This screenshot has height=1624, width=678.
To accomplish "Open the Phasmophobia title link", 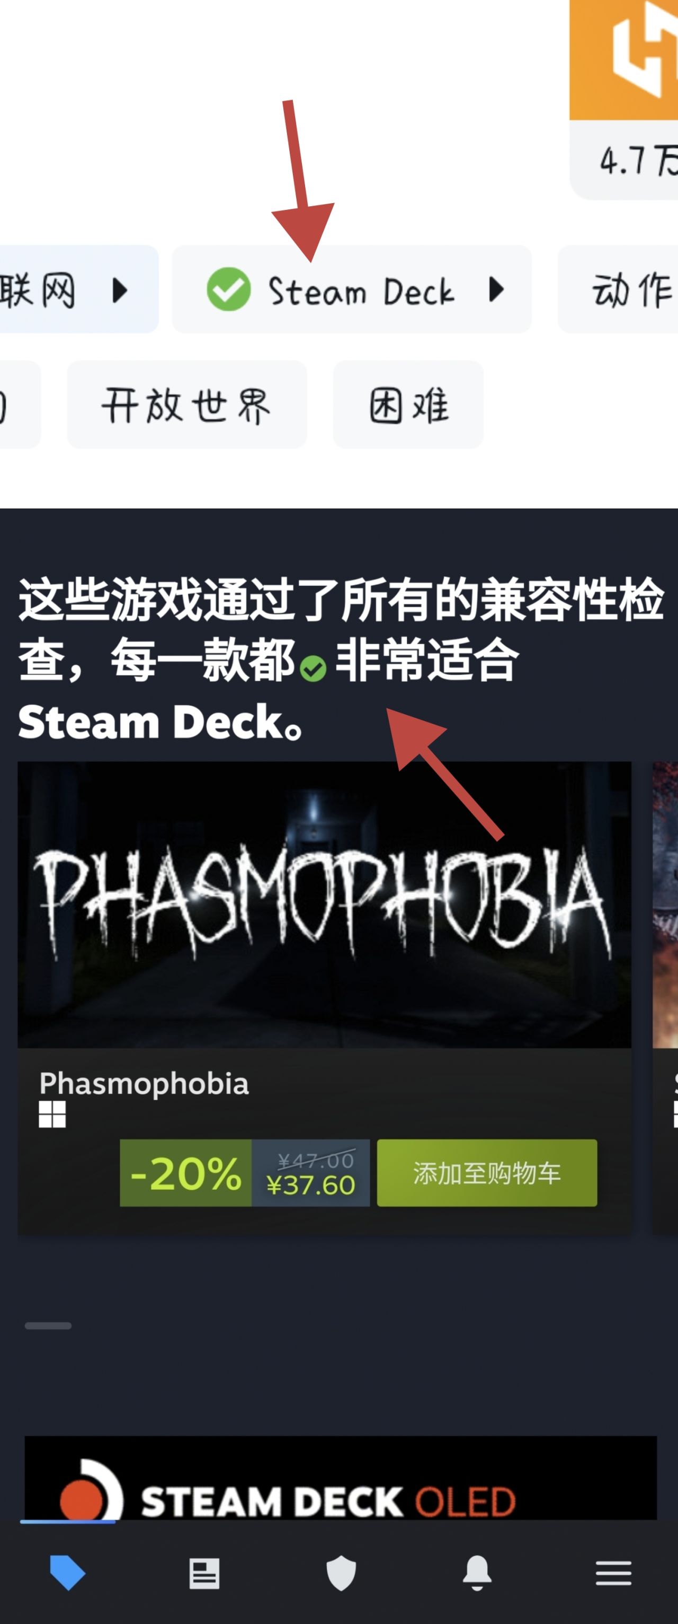I will tap(144, 1083).
